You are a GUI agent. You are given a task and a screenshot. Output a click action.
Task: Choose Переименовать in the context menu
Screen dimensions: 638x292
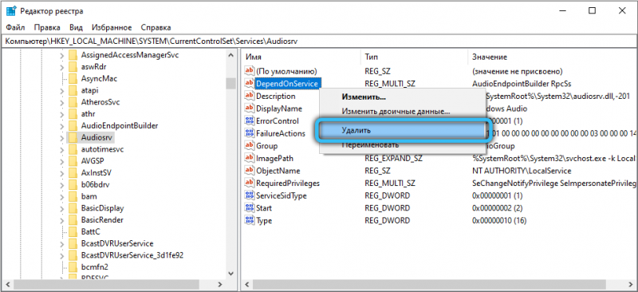point(402,145)
